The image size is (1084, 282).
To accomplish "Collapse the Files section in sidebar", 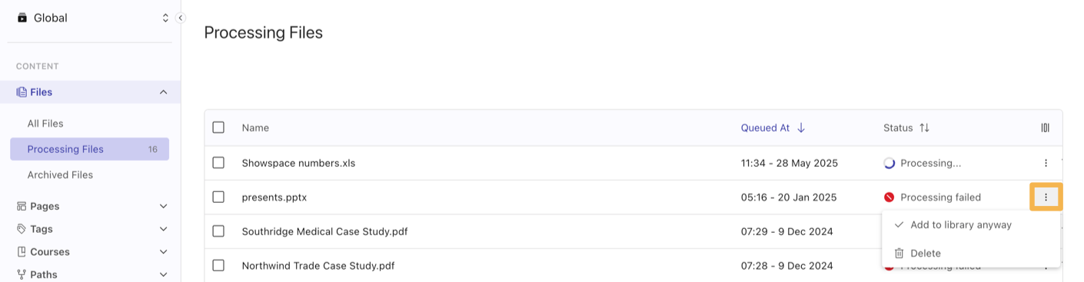I will click(x=163, y=92).
